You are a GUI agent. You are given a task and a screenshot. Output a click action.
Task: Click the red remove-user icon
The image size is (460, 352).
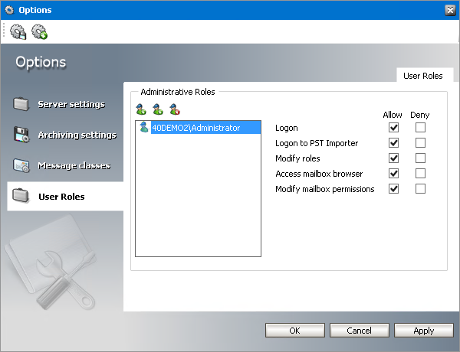175,109
